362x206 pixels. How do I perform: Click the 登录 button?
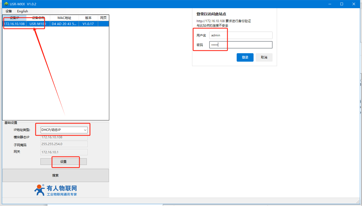click(245, 57)
